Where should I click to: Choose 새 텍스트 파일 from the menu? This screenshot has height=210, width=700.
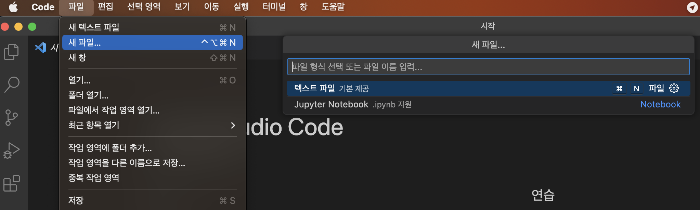pos(153,27)
